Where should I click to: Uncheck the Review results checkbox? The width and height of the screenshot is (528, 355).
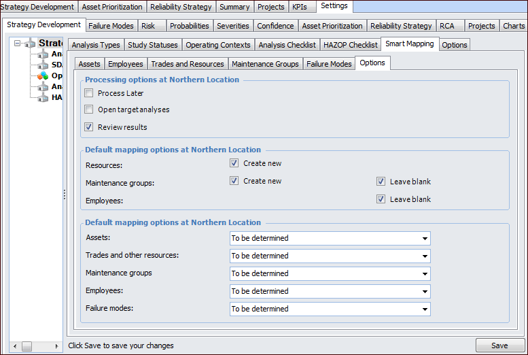click(89, 127)
